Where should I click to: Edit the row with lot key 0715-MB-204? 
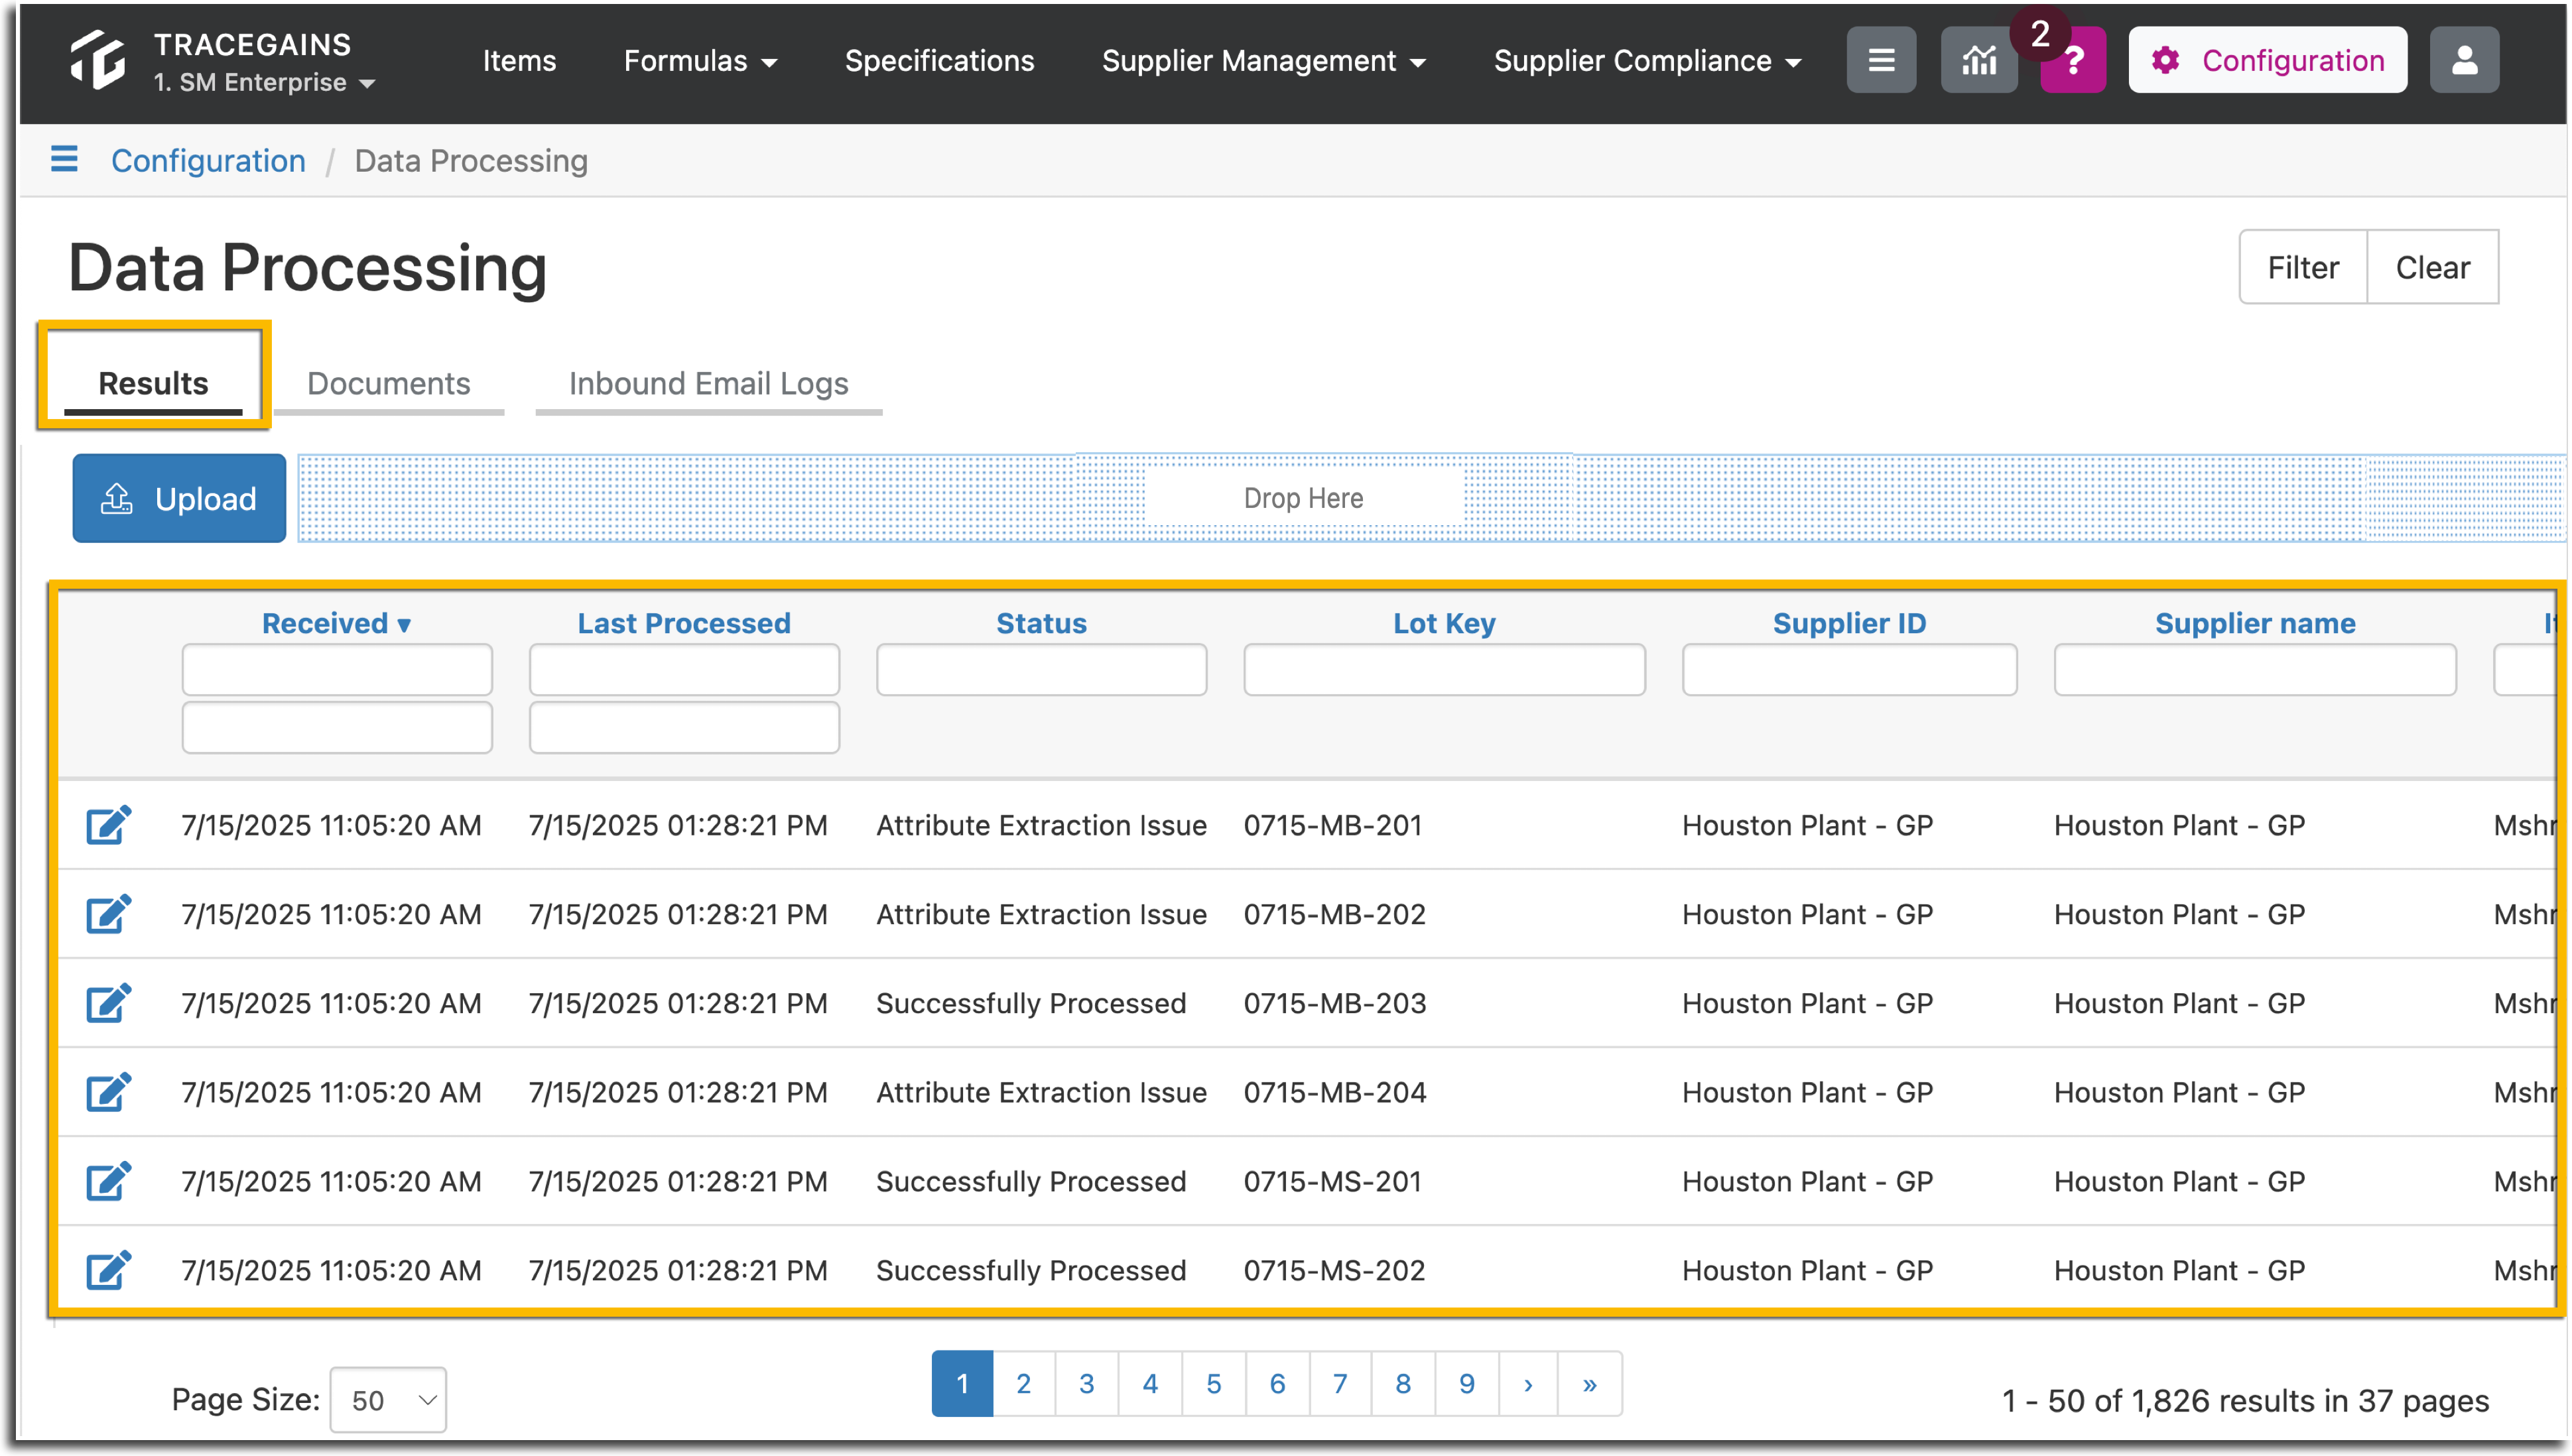tap(108, 1092)
